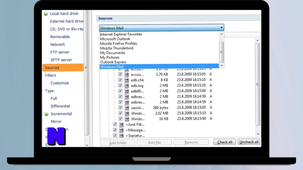Image resolution: width=303 pixels, height=170 pixels.
Task: Click the icon beside <Junk Filt...
Action: 121,125
